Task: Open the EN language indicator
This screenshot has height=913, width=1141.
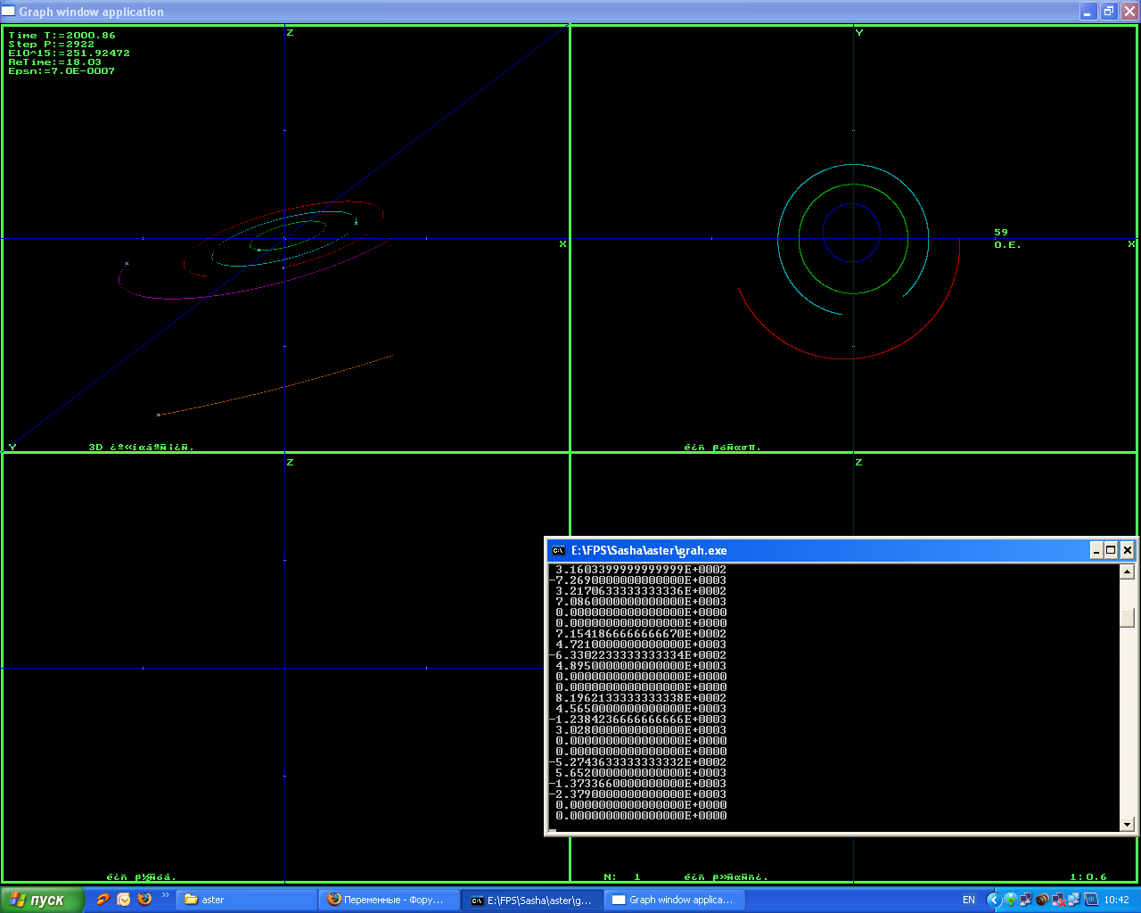Action: 969,900
